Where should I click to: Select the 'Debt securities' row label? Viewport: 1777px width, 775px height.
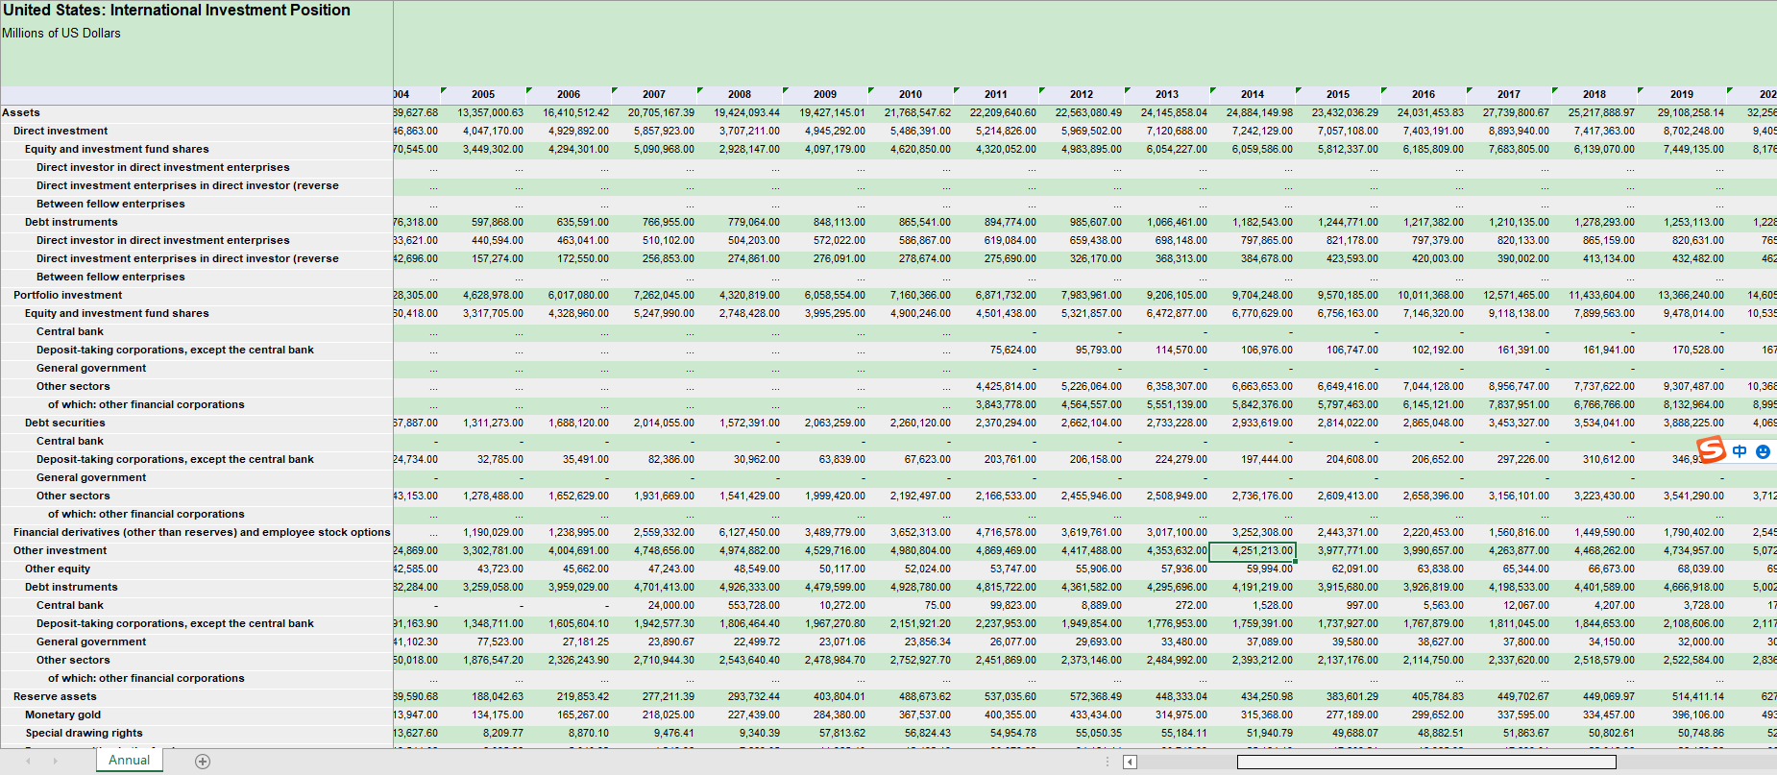pos(65,423)
